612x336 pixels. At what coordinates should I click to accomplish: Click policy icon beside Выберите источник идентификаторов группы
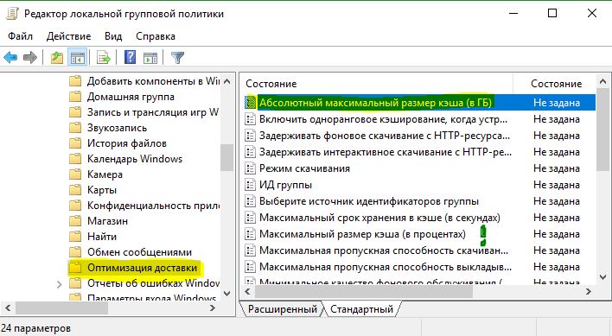pyautogui.click(x=250, y=201)
